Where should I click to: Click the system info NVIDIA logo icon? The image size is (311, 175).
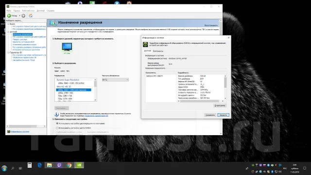click(x=145, y=44)
